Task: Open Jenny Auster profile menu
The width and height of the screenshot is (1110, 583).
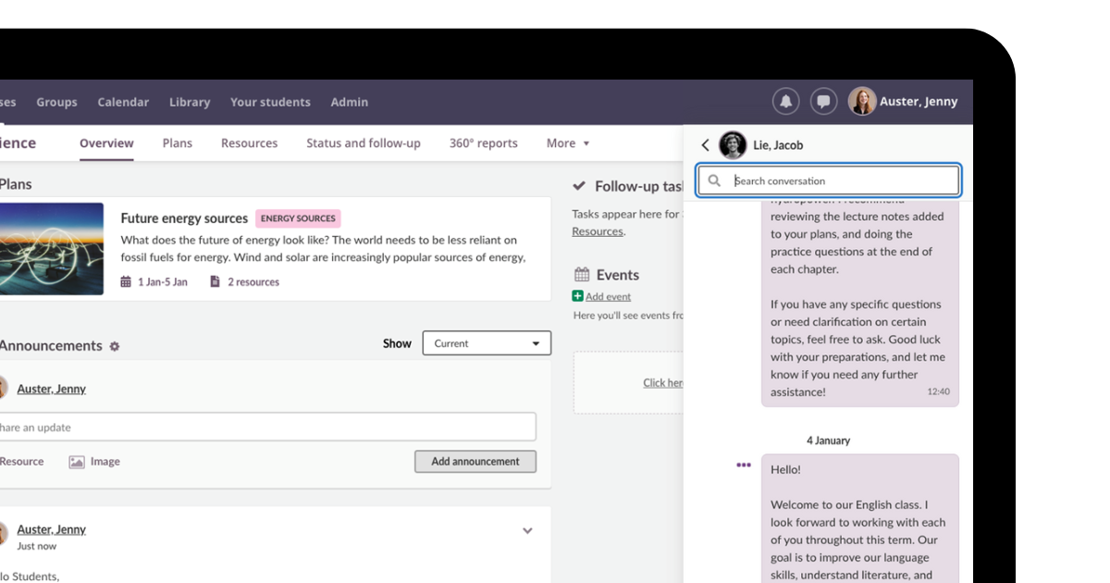Action: pos(903,102)
